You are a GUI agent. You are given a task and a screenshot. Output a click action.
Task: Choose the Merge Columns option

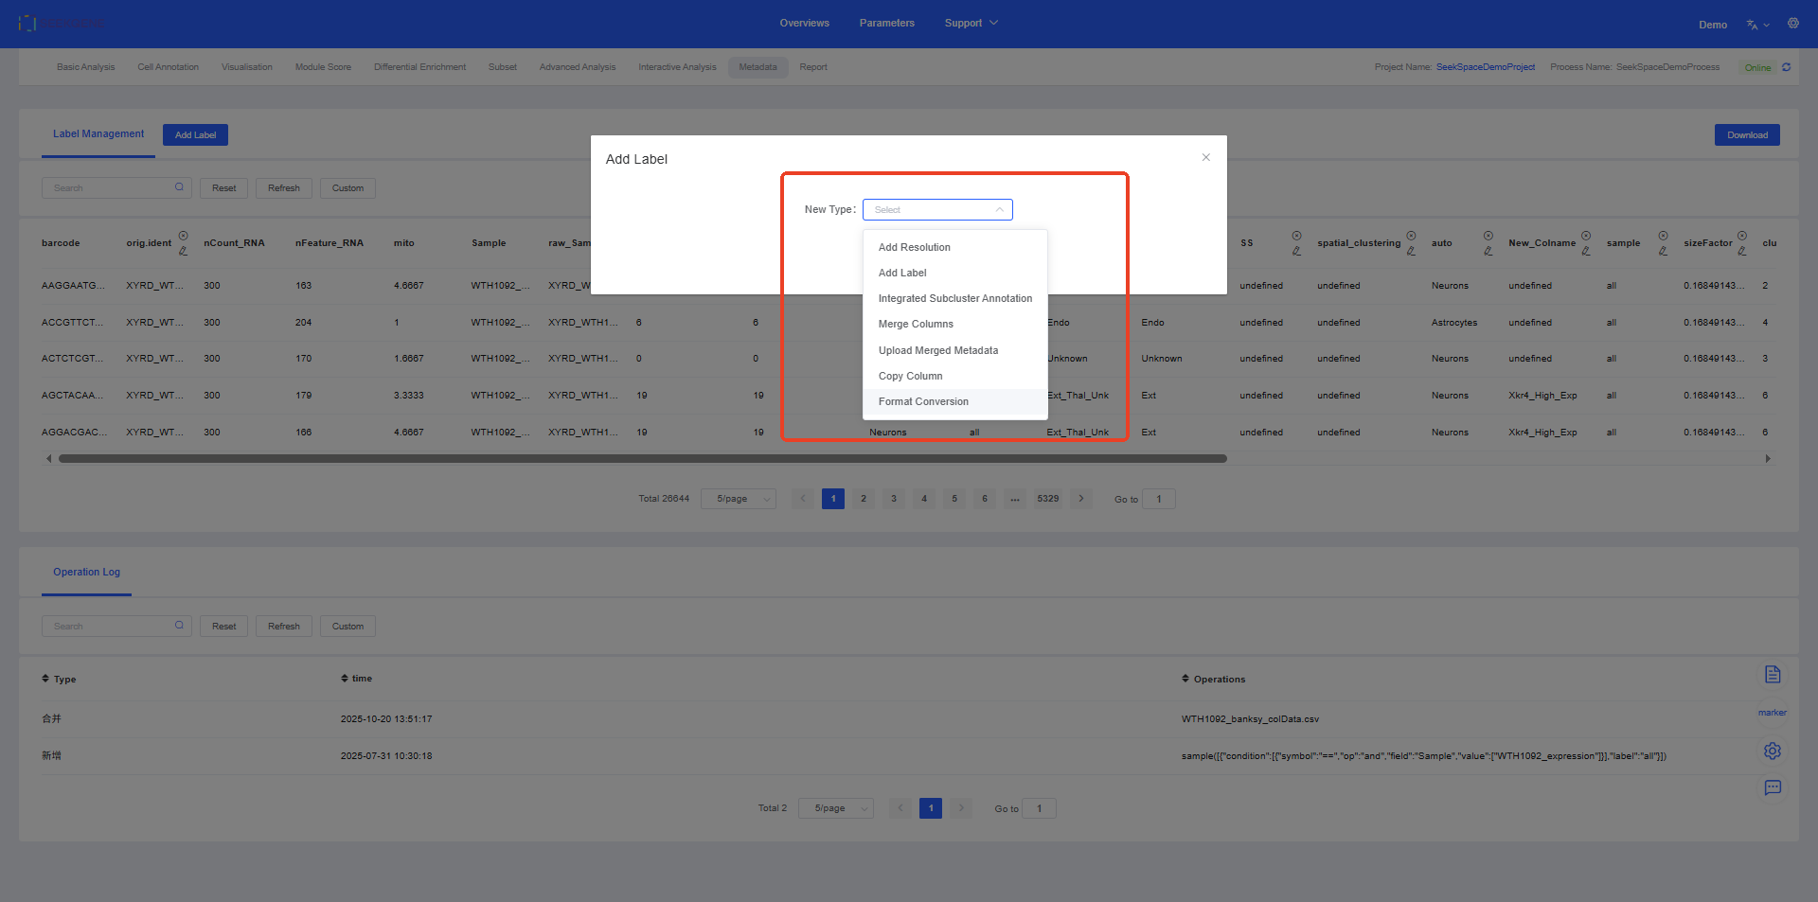(916, 325)
